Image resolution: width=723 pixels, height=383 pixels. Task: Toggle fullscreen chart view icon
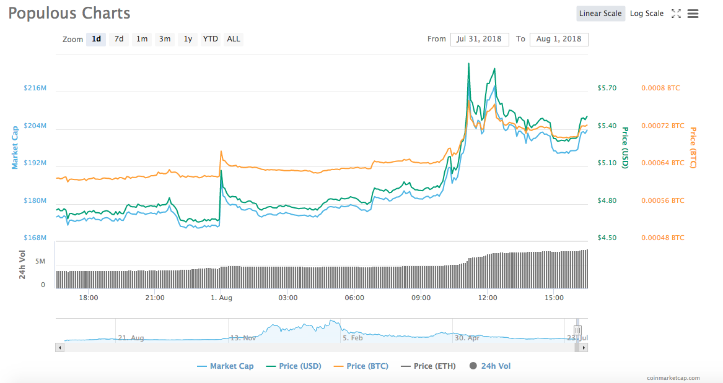point(676,14)
